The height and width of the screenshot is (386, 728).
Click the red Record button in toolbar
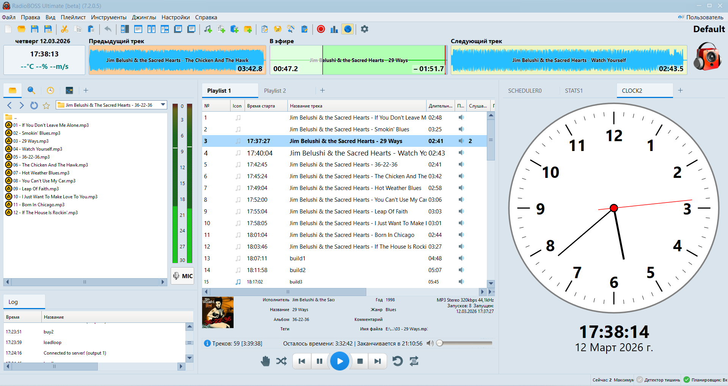[321, 29]
